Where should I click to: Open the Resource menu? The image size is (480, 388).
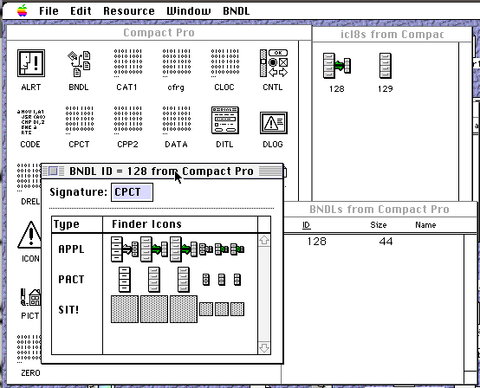point(129,11)
